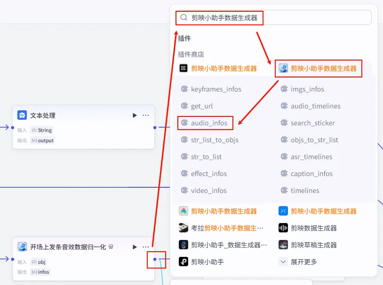The height and width of the screenshot is (285, 383).
Task: Open the triangle-logo 剪映小助手数据生成器 plugin
Action: click(x=218, y=211)
